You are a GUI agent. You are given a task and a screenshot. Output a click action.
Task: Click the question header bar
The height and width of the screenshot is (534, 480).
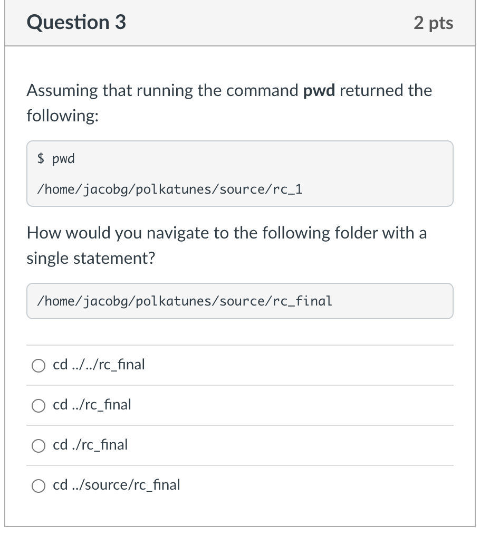click(240, 22)
